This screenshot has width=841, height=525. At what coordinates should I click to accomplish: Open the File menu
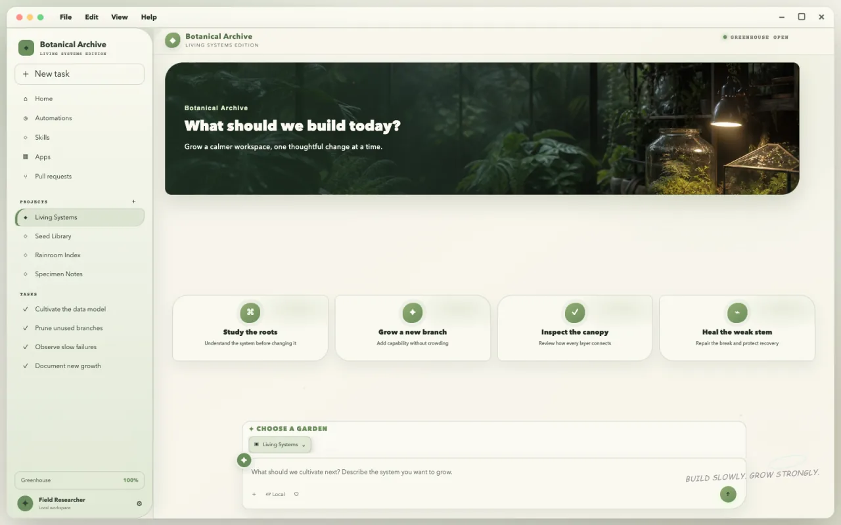coord(66,17)
